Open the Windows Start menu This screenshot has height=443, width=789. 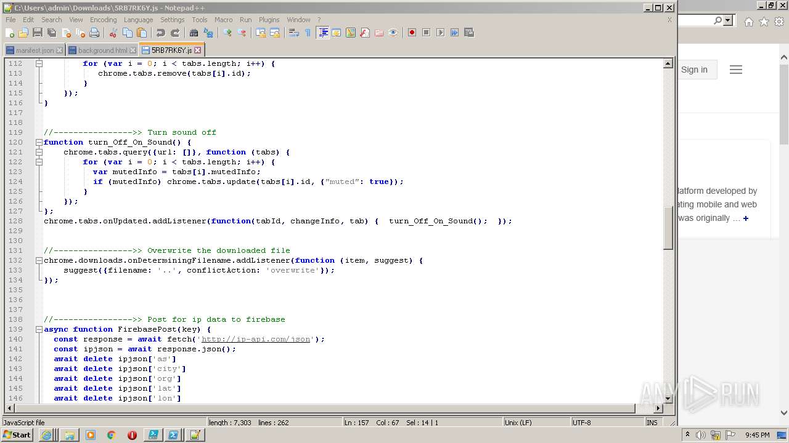[x=17, y=435]
